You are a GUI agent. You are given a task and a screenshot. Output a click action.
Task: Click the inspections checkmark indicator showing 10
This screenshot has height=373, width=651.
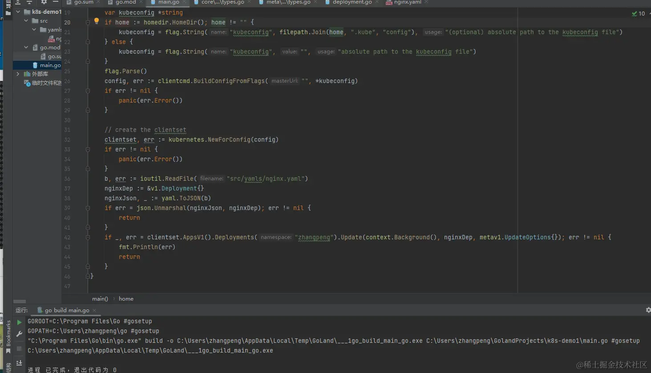tap(638, 14)
